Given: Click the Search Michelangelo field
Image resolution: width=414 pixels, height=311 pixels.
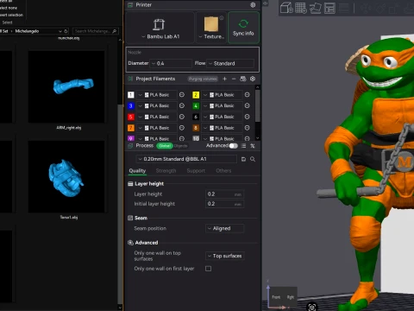Looking at the screenshot, I should 96,31.
